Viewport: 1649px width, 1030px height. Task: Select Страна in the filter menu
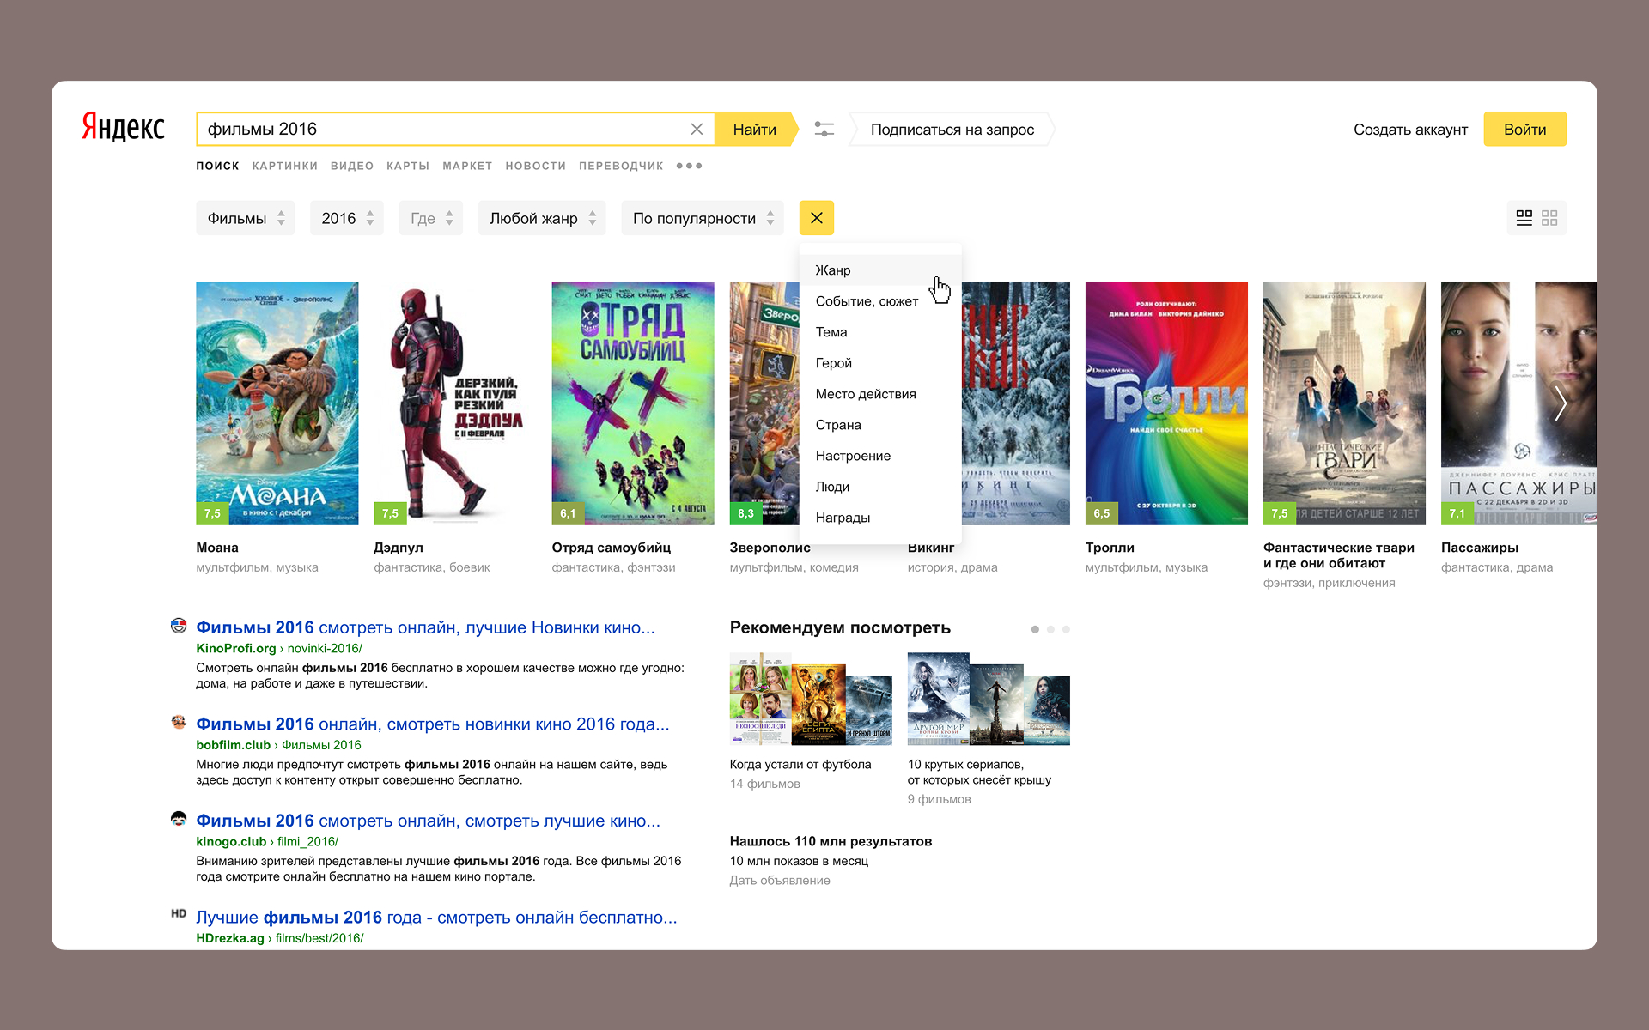point(880,425)
